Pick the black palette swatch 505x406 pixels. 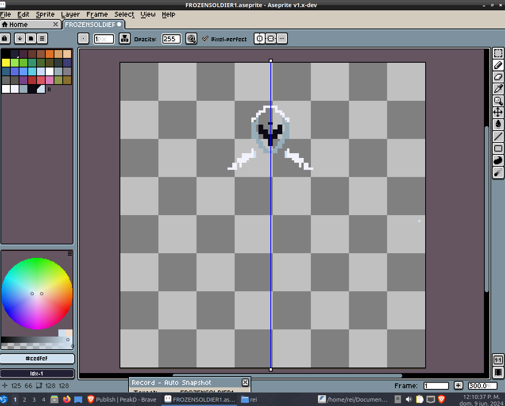6,54
